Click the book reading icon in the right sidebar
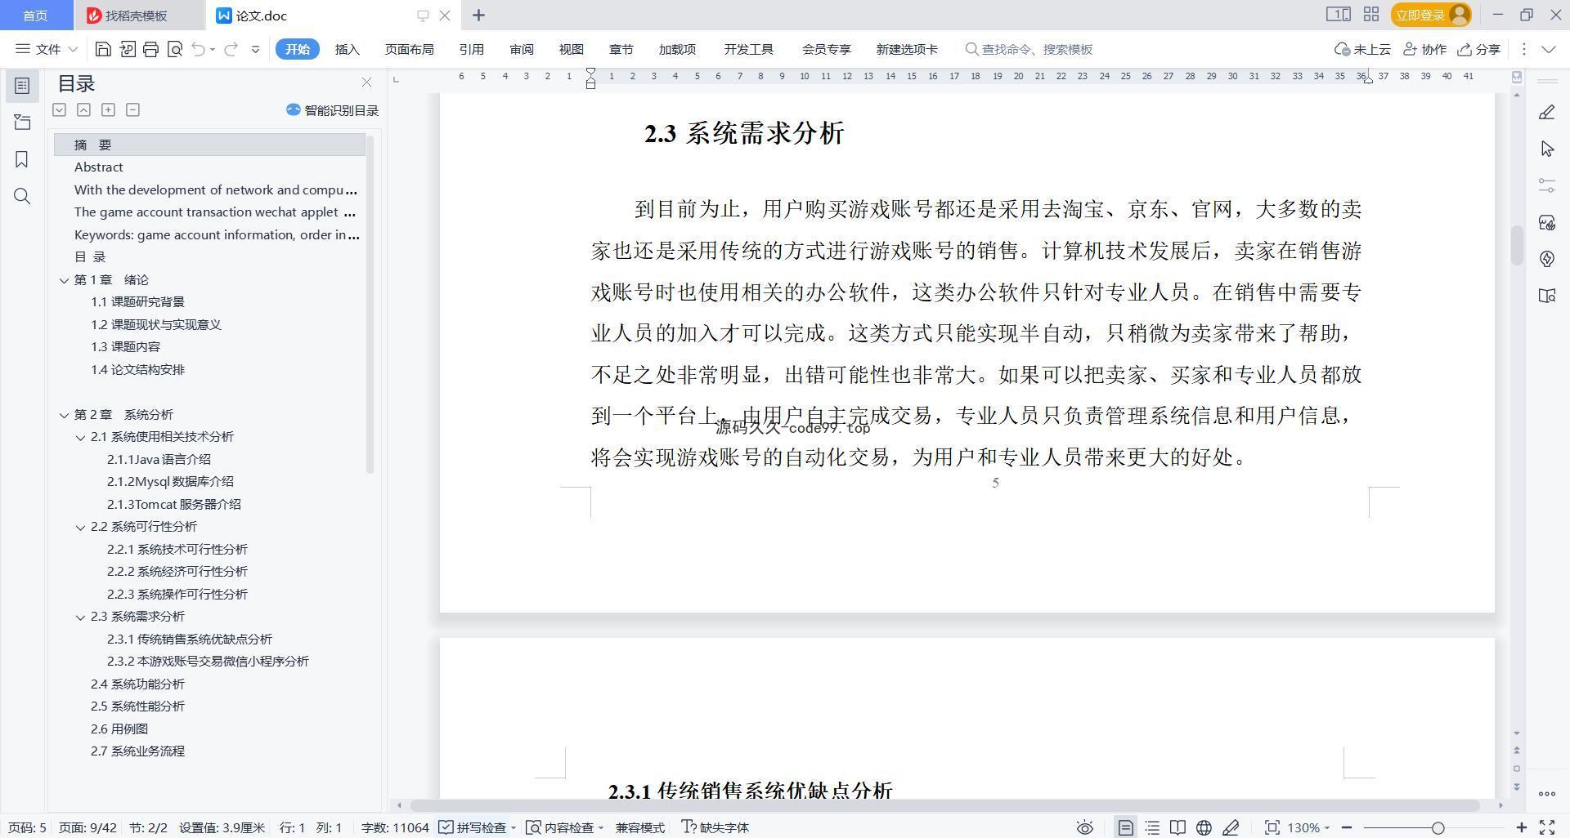Image resolution: width=1570 pixels, height=838 pixels. pyautogui.click(x=1546, y=296)
